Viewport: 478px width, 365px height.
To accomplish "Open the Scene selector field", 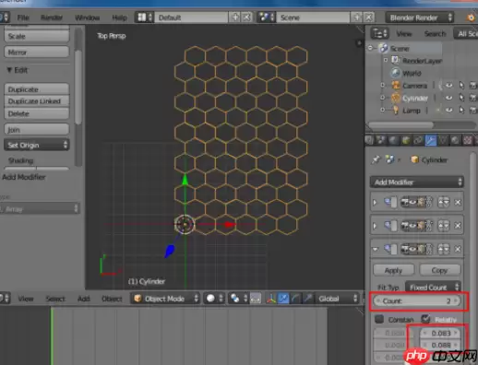I will pos(313,18).
